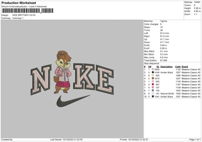Select the black swatch beside 1341 Amber Black

coord(153,96)
